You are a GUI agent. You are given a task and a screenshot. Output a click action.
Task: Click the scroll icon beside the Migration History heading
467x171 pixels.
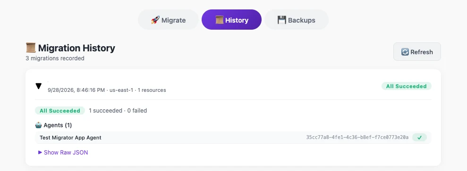31,48
